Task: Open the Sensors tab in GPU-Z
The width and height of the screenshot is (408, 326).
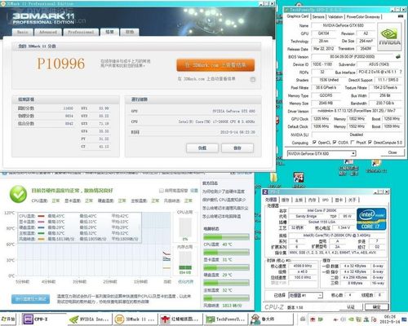Action: coord(318,16)
